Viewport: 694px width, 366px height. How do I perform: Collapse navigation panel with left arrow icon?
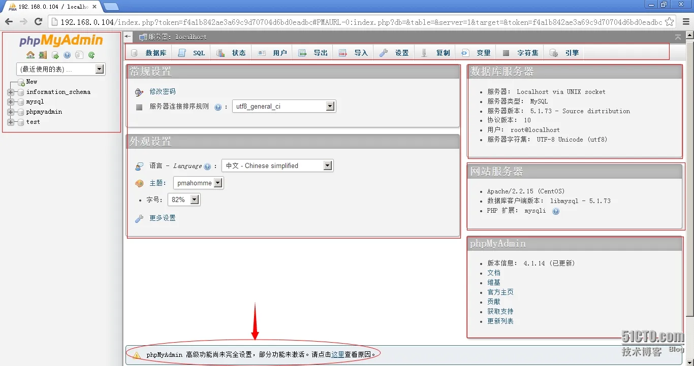point(128,37)
